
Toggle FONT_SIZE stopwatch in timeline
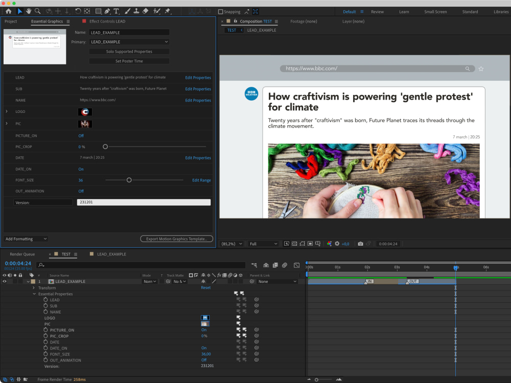(45, 354)
